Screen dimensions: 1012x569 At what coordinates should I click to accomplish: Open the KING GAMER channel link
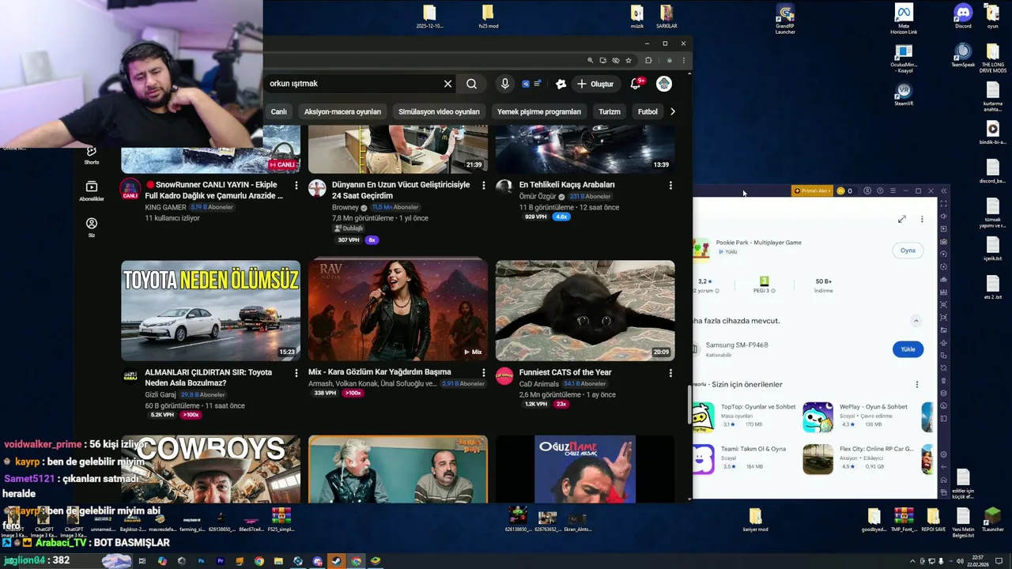point(165,207)
